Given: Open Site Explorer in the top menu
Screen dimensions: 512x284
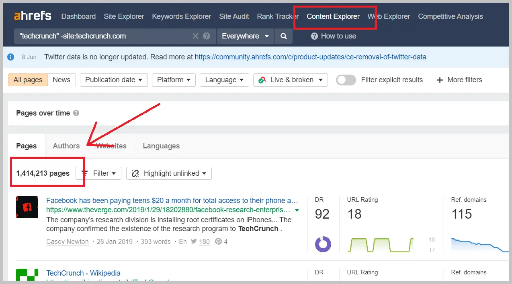Looking at the screenshot, I should pyautogui.click(x=124, y=16).
